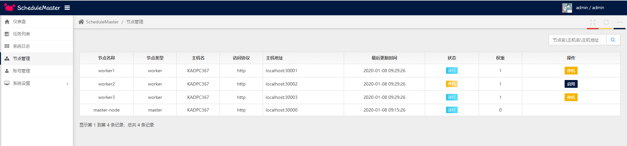627x146 pixels.
Task: Click the breadcrumb home icon
Action: [81, 22]
